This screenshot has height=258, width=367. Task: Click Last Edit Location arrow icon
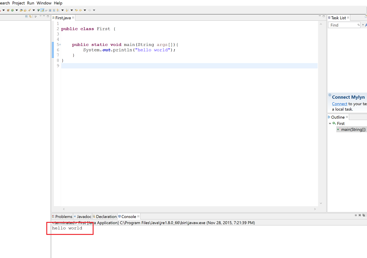coord(76,10)
